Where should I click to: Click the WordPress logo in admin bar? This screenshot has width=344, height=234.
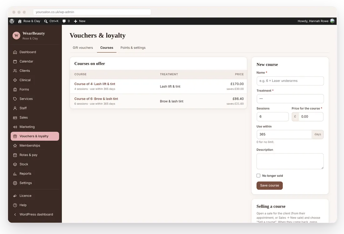pos(12,21)
